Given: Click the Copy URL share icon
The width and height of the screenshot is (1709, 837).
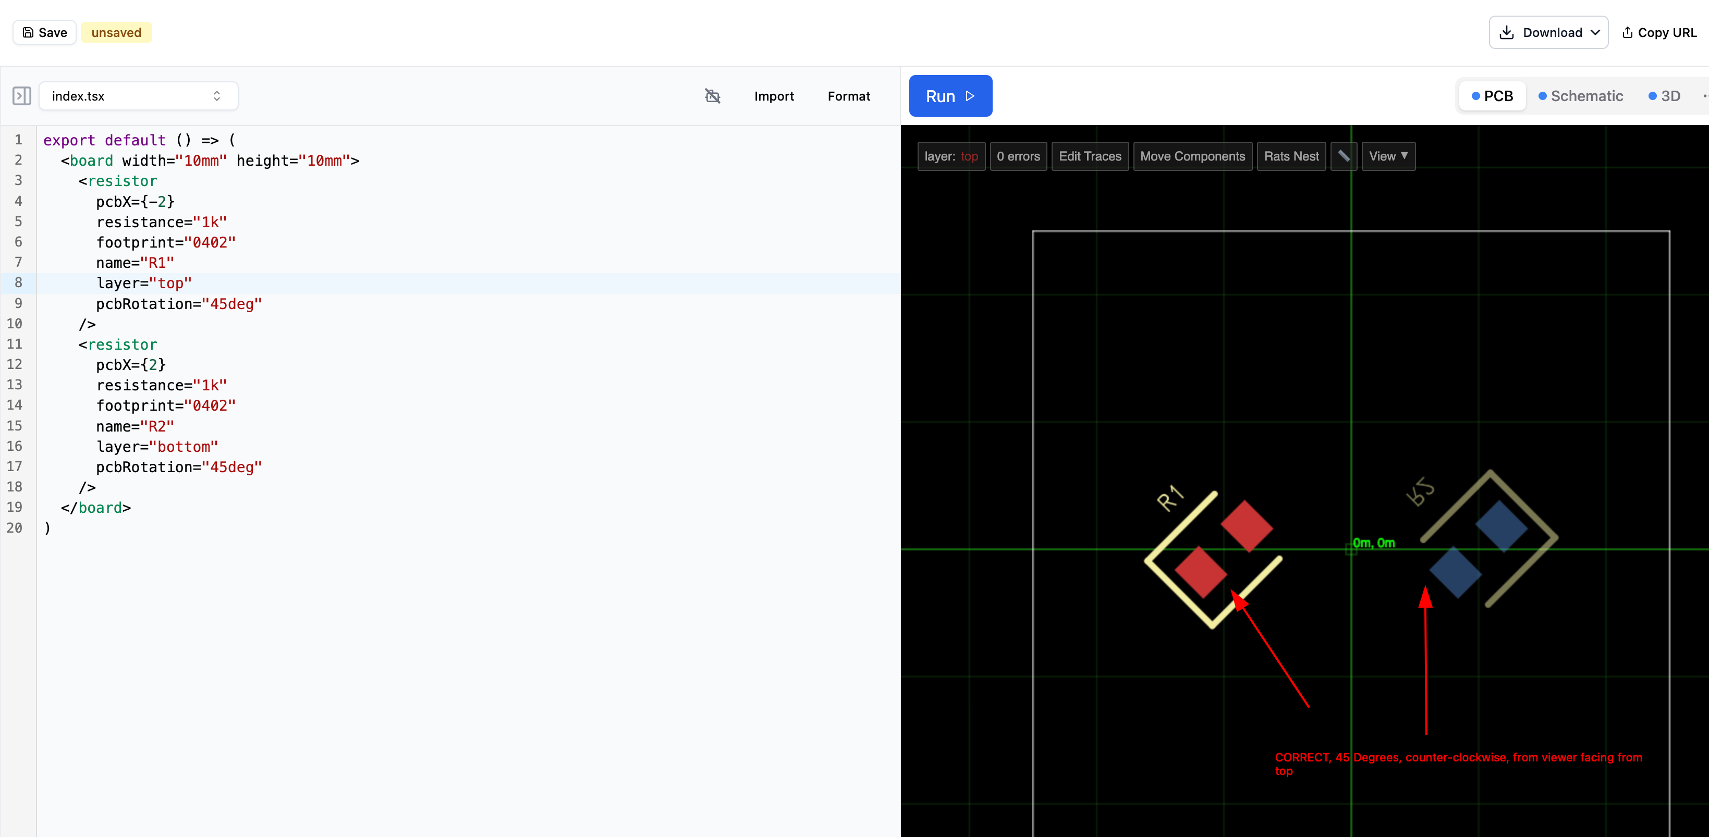Looking at the screenshot, I should point(1627,32).
